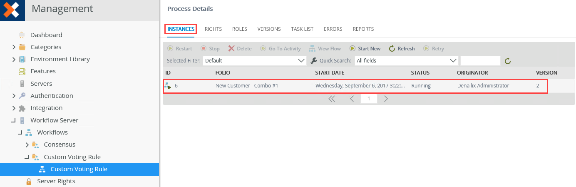Click the Start New toolbar icon
The image size is (576, 187).
353,49
